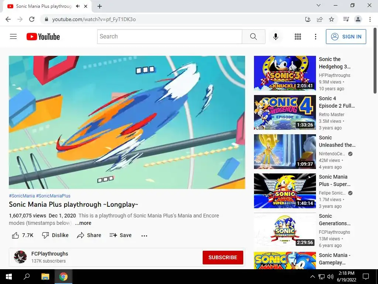378x284 pixels.
Task: Open the Sonic Generations thumbnail
Action: click(x=285, y=230)
